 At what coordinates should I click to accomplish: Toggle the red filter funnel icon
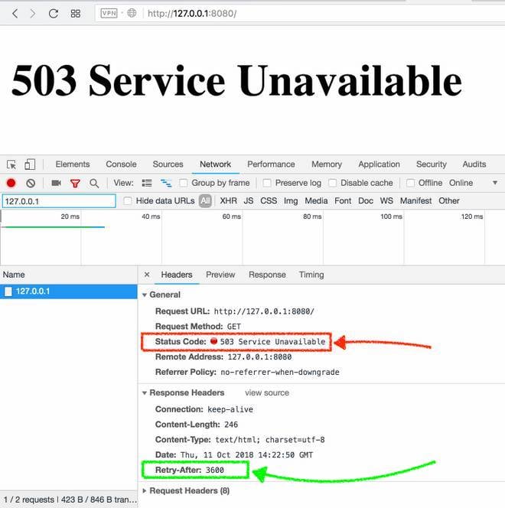coord(75,184)
